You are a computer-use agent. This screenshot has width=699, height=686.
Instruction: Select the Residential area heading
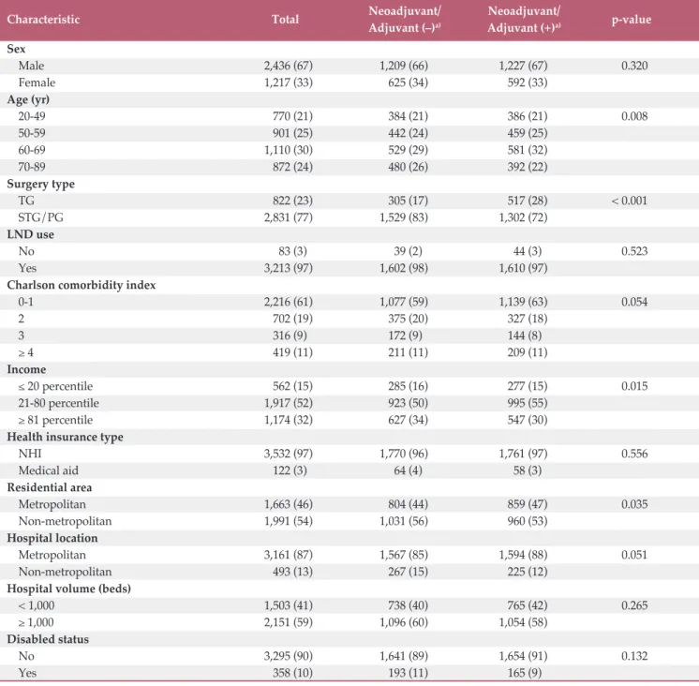(x=50, y=487)
